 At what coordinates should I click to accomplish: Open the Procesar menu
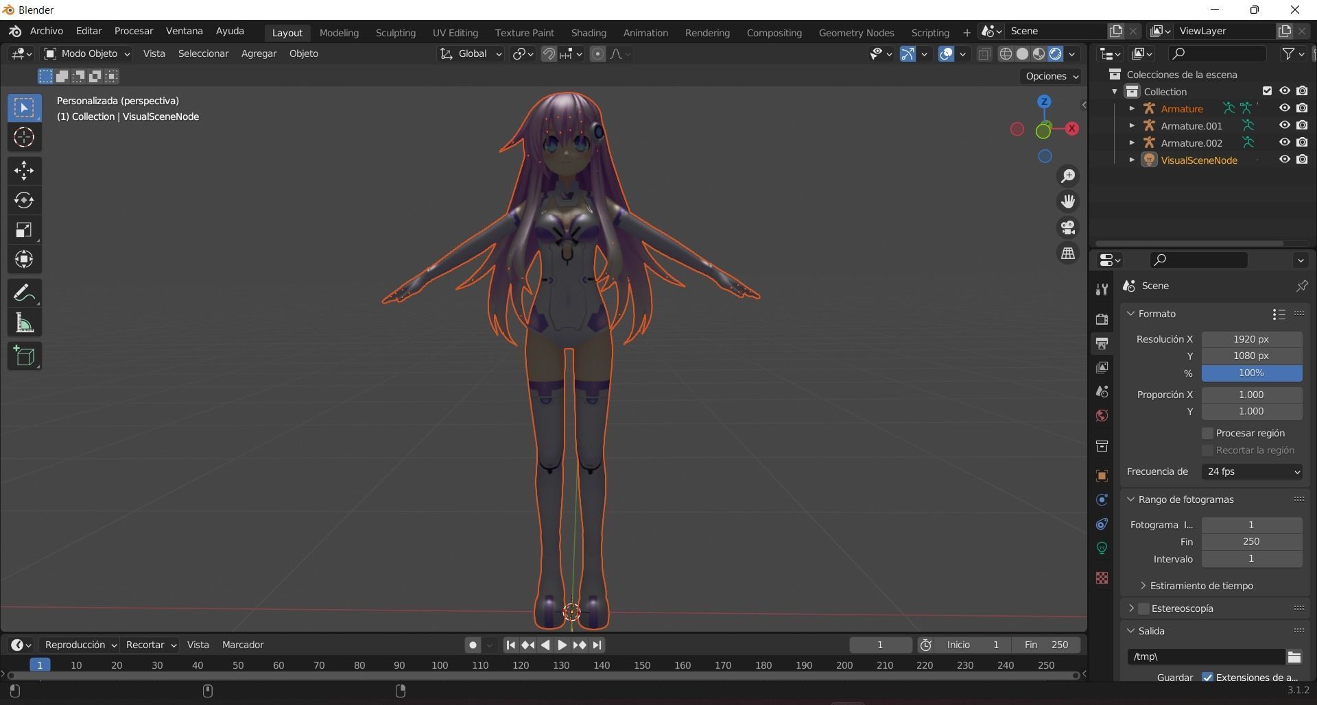tap(134, 32)
